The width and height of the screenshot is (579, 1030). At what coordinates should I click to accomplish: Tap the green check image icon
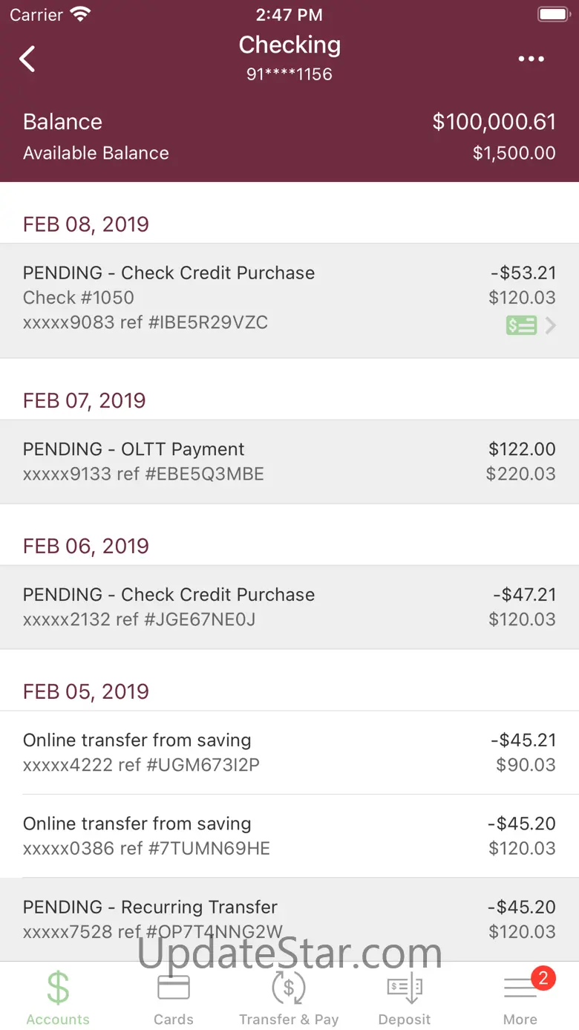pyautogui.click(x=521, y=325)
